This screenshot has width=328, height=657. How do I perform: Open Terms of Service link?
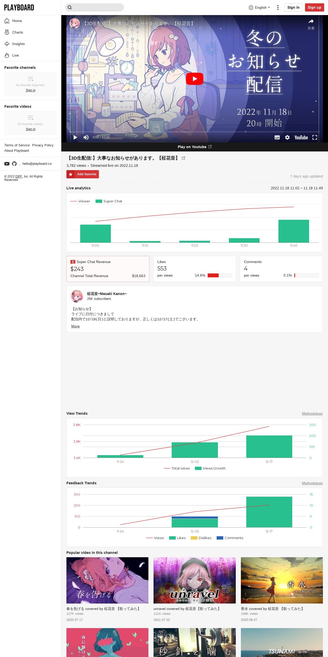tap(17, 145)
